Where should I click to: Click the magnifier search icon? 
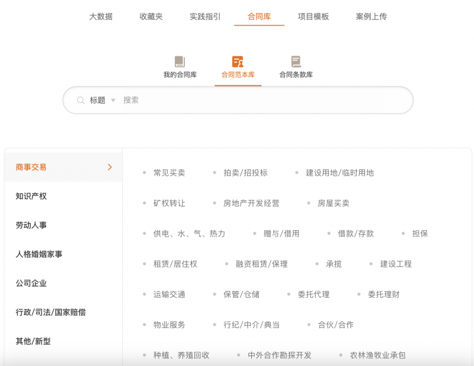pyautogui.click(x=81, y=100)
